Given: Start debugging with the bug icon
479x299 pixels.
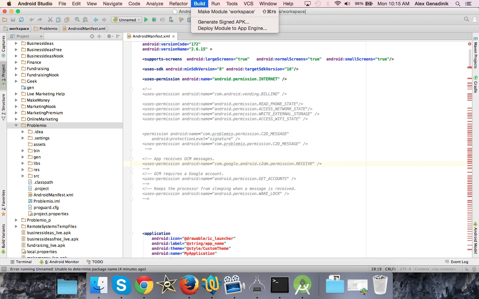Looking at the screenshot, I should pyautogui.click(x=154, y=20).
